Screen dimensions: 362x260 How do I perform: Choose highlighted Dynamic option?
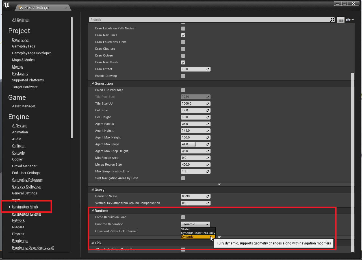tap(198, 237)
